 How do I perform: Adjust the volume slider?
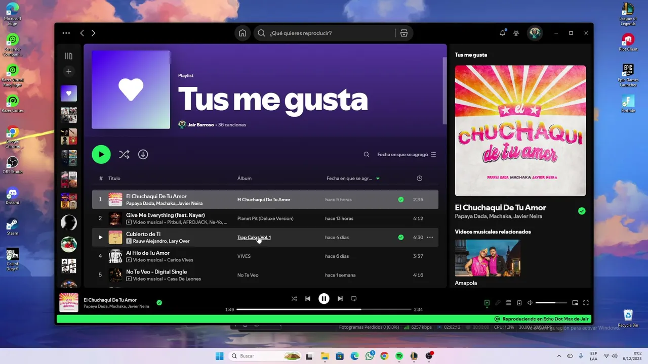(552, 303)
